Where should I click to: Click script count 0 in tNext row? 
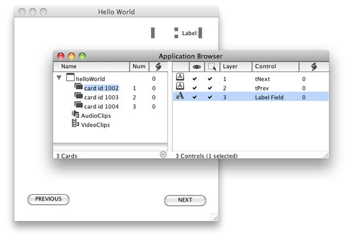(x=303, y=79)
